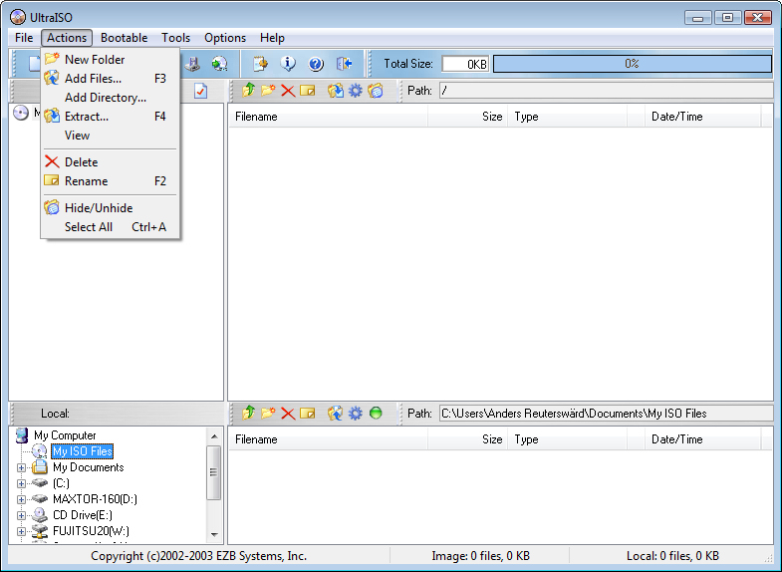Go up one folder in the image panel toolbar
The height and width of the screenshot is (572, 782).
[x=248, y=91]
